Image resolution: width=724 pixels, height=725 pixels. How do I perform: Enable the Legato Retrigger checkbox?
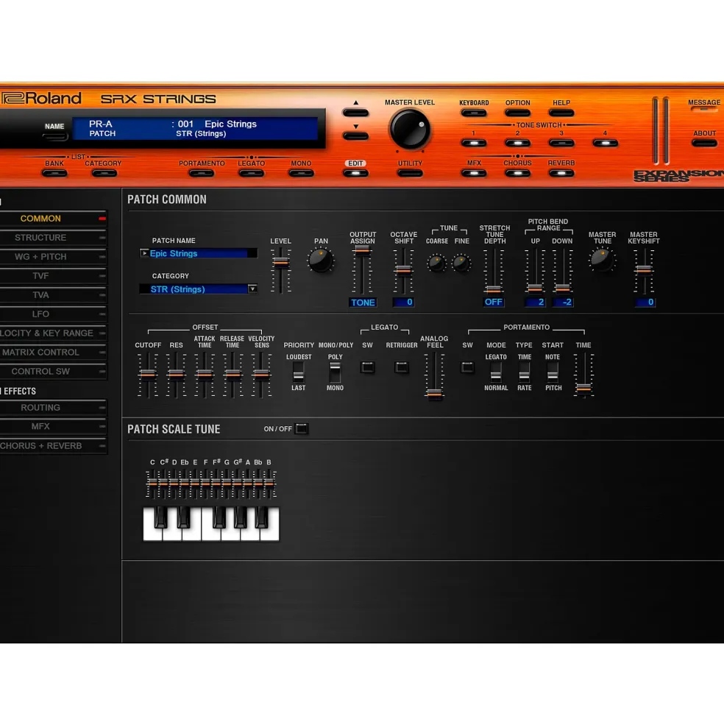click(401, 367)
